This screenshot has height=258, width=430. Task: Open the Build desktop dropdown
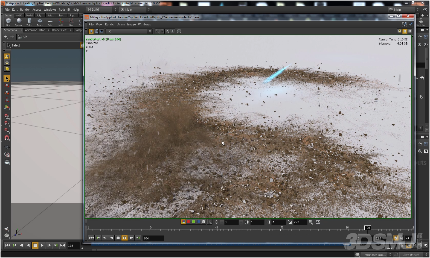pos(101,10)
